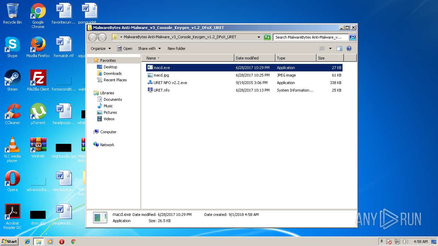This screenshot has width=438, height=246.
Task: Click the Explorer Back navigation arrow
Action: (92, 37)
